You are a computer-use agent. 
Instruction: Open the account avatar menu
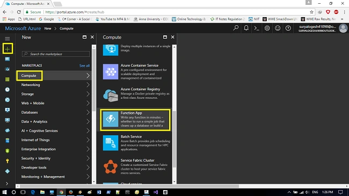tap(343, 28)
